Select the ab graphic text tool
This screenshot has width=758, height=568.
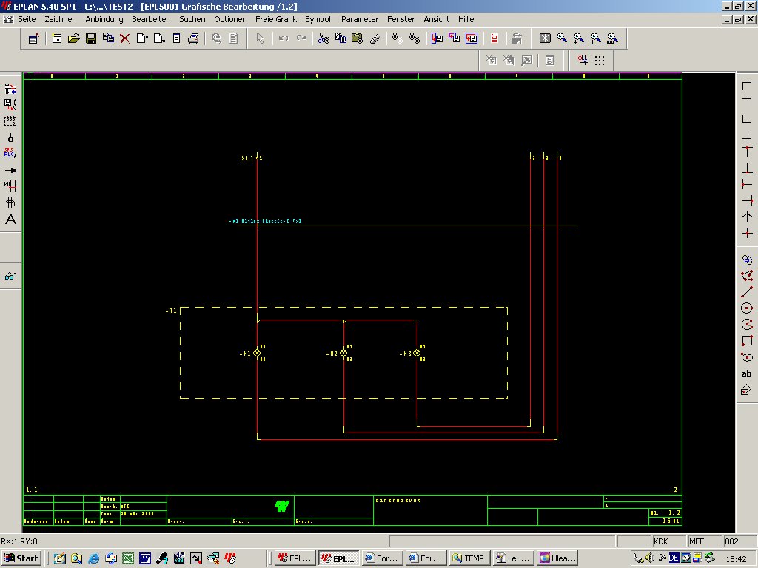pos(746,373)
